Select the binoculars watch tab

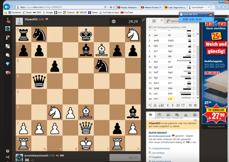click(159, 115)
